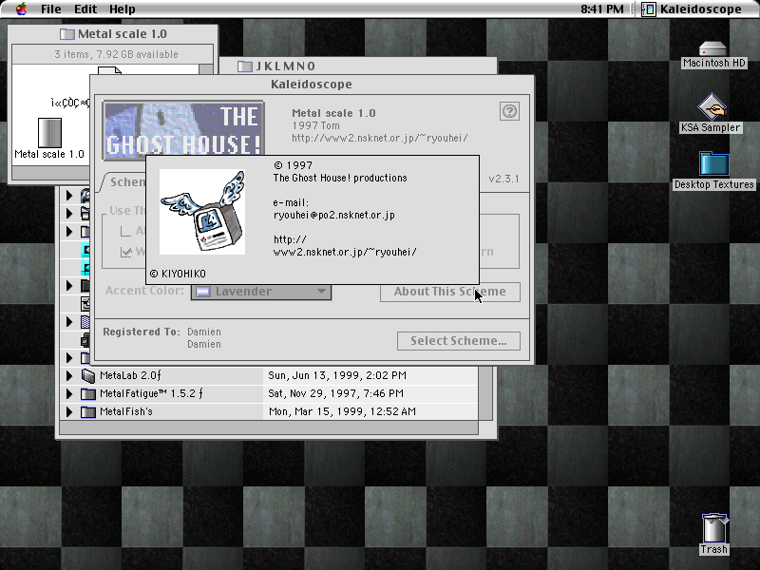Click the JKLMNO window horizontal scrollbar

coord(269,427)
